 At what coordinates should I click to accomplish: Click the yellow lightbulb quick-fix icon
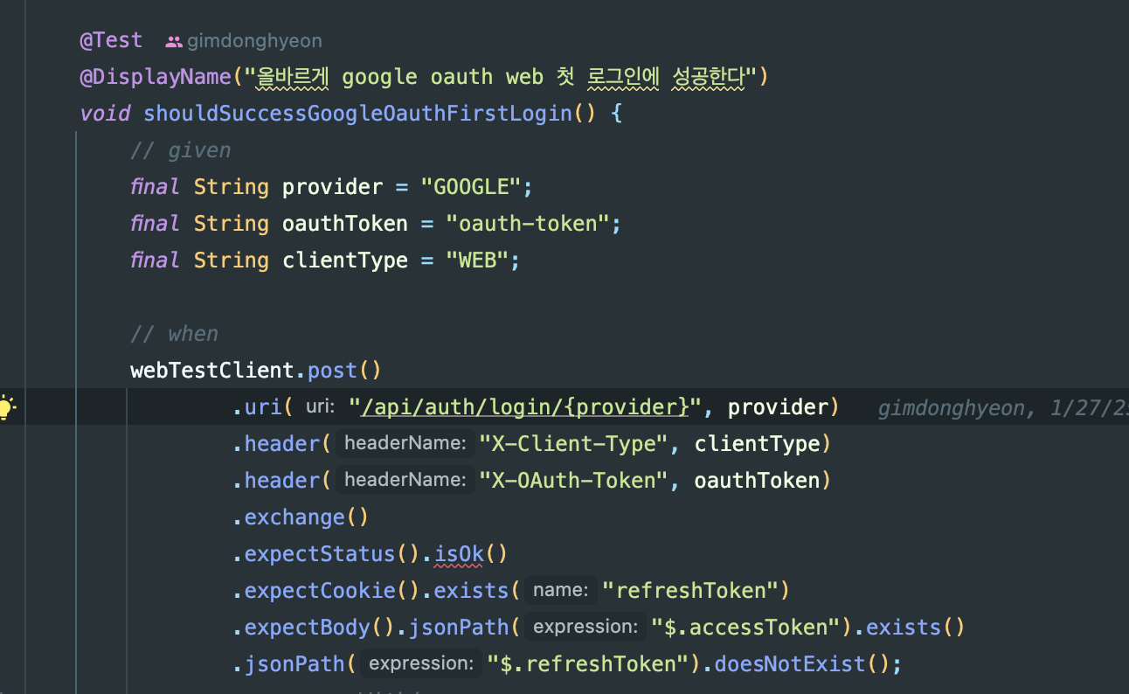pyautogui.click(x=7, y=406)
